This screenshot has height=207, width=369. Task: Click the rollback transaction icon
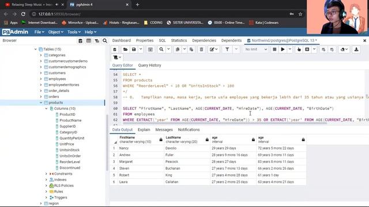coord(332,49)
